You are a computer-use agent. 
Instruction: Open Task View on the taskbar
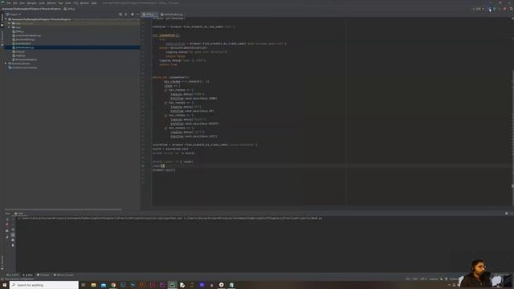pos(84,285)
